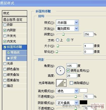Uncheck the 等高线 checkbox
The height and width of the screenshot is (110, 106).
coord(8,52)
